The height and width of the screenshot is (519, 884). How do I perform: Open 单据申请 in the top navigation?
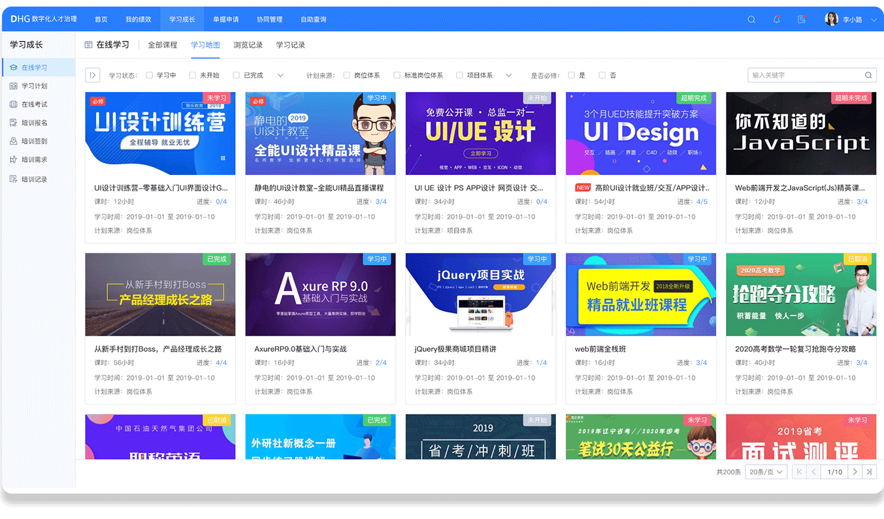pos(225,20)
